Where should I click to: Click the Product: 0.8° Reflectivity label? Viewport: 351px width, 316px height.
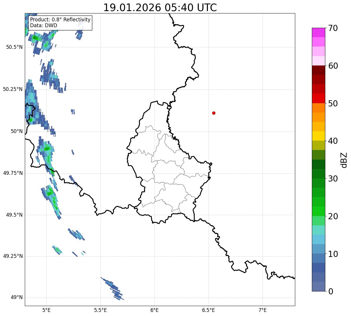(x=60, y=20)
